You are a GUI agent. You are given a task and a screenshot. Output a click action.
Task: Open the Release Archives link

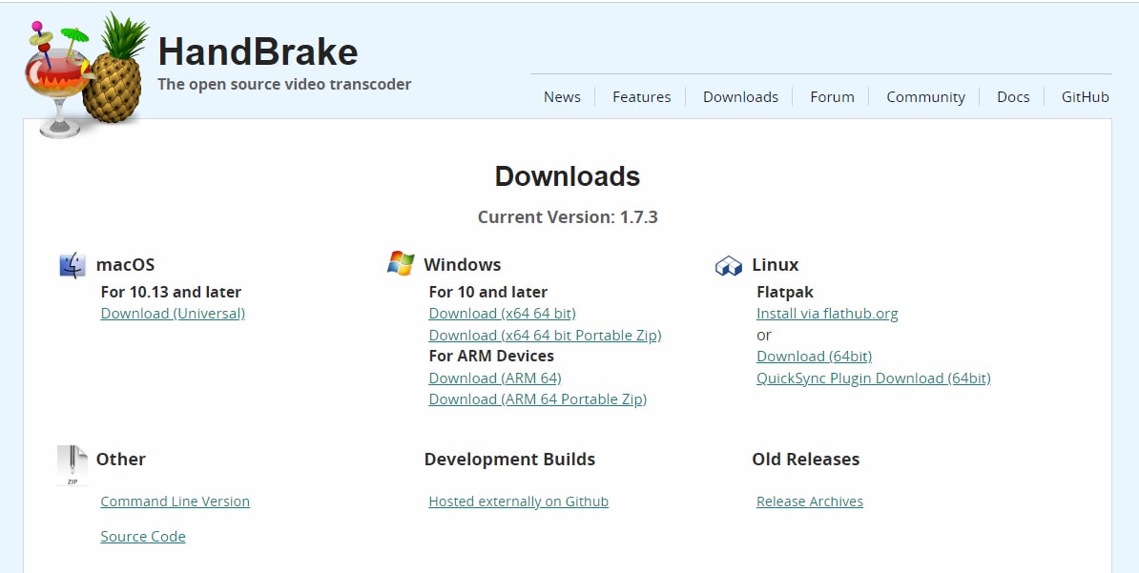[x=810, y=501]
